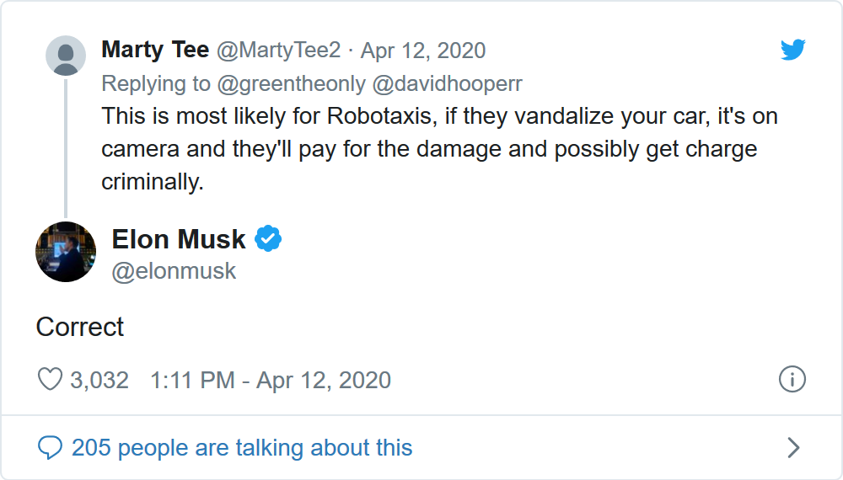
Task: Visit the @MartyTee2 handle
Action: point(279,51)
